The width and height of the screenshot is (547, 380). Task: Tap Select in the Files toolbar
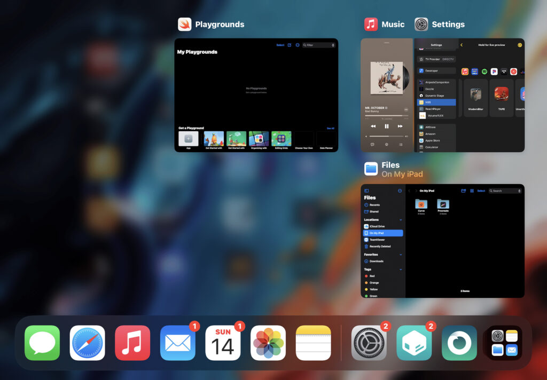tap(481, 191)
